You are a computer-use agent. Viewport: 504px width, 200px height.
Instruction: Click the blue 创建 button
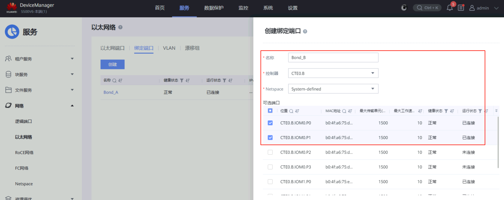[112, 64]
